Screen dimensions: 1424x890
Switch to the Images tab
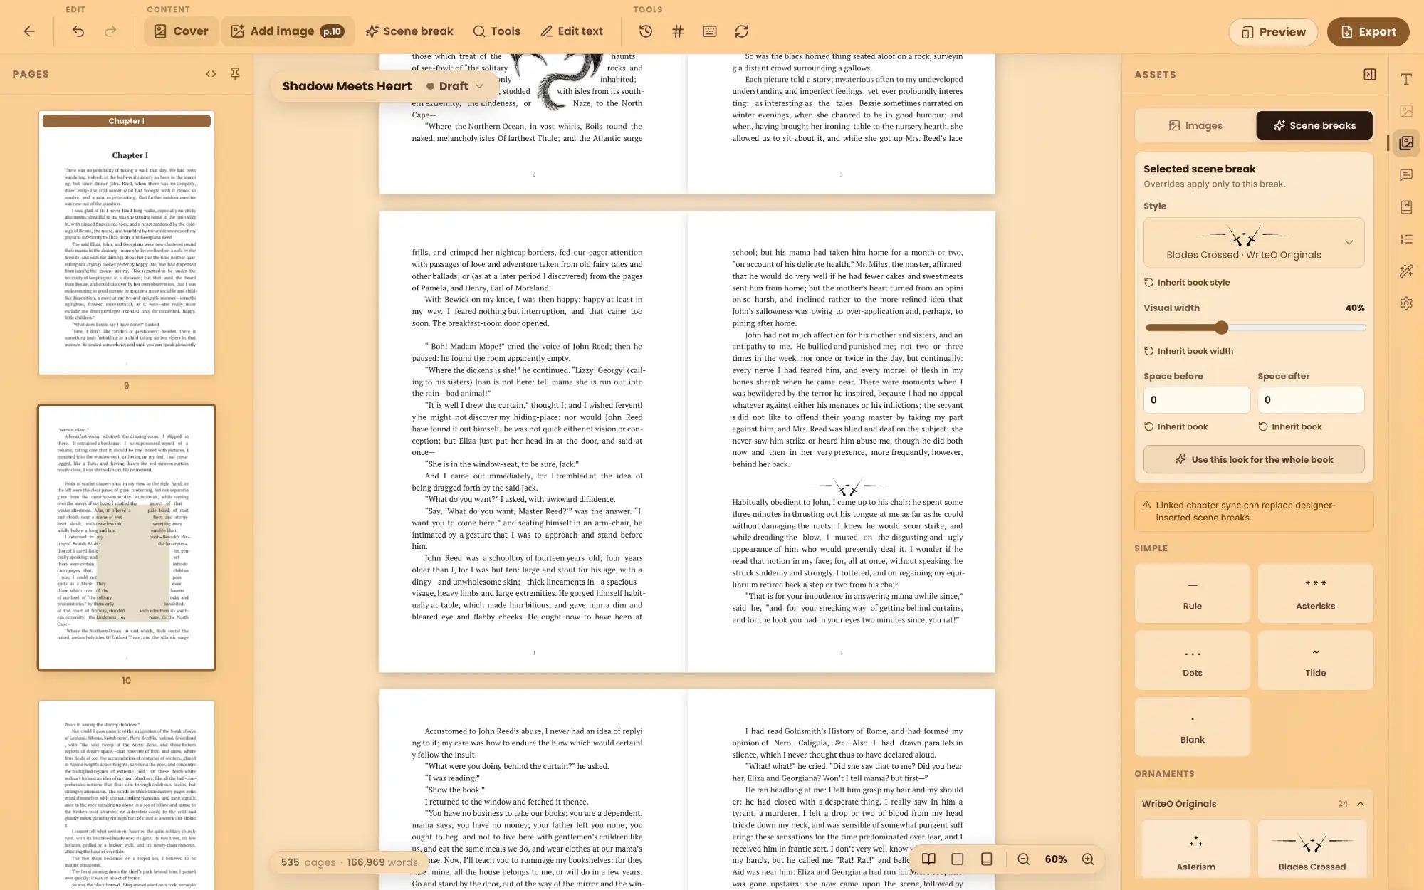pos(1195,125)
